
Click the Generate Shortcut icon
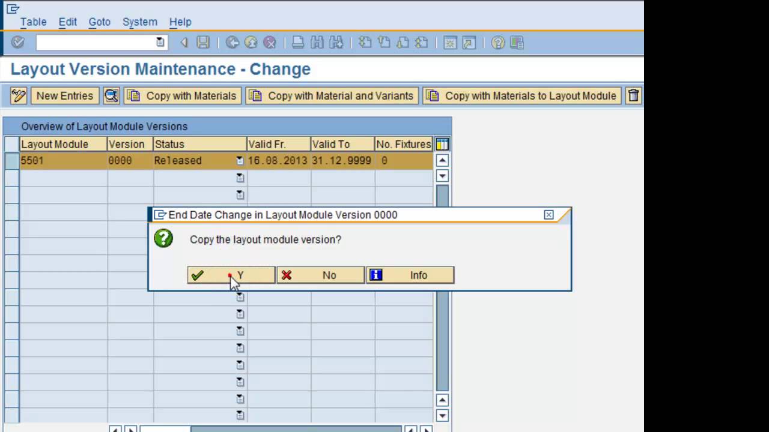click(x=469, y=43)
